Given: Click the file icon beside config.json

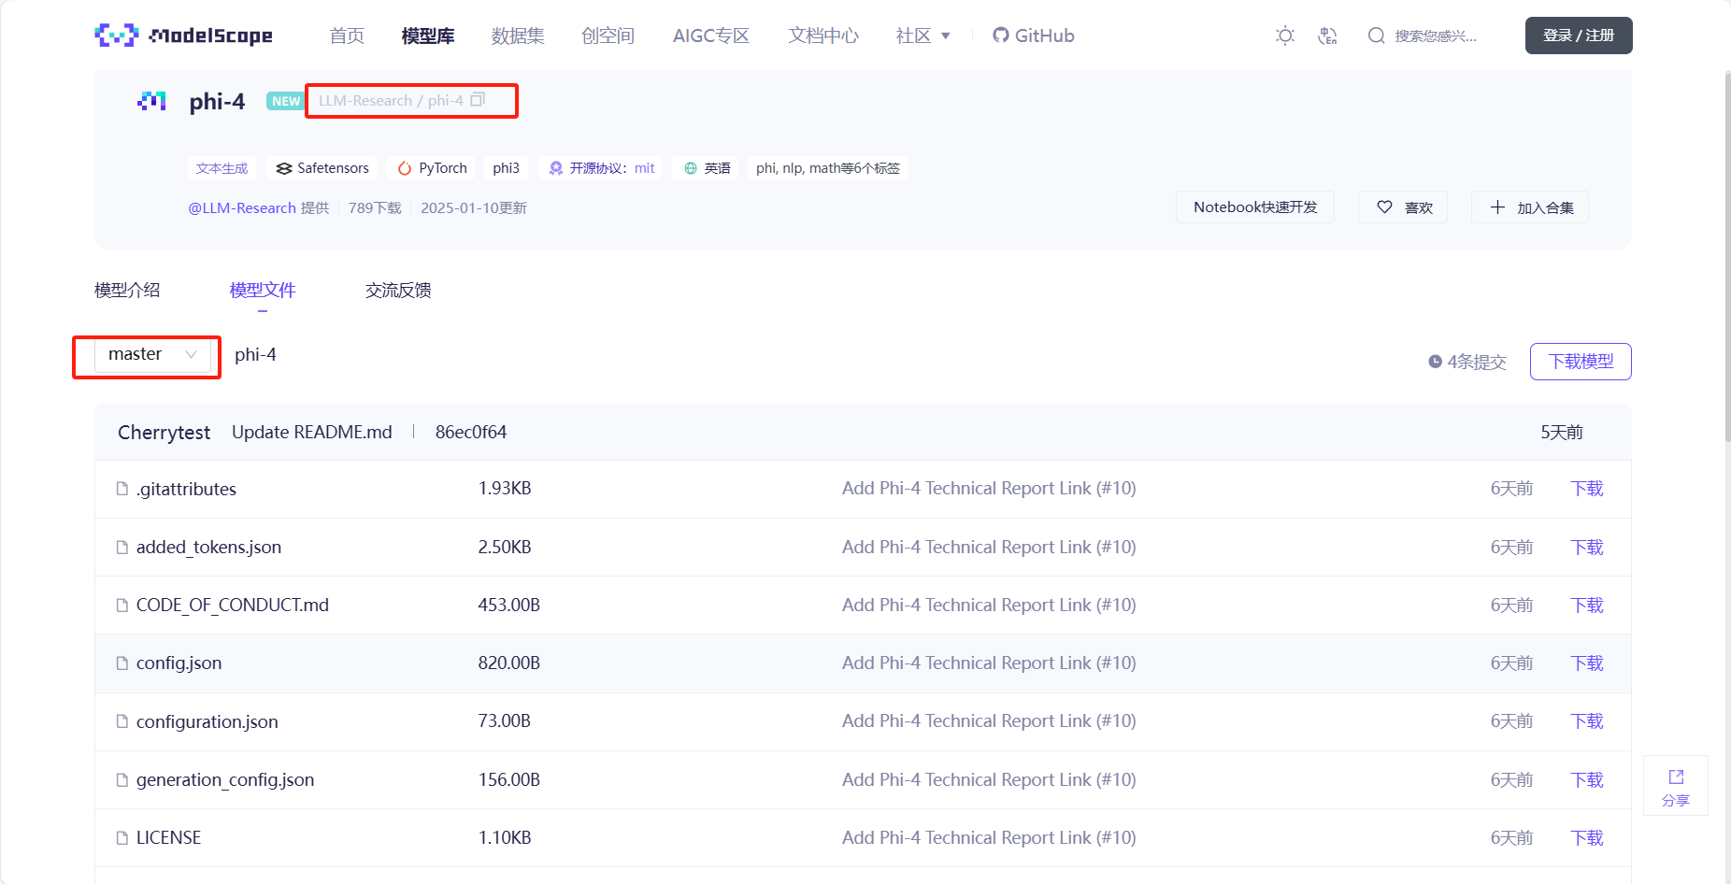Looking at the screenshot, I should coord(122,663).
